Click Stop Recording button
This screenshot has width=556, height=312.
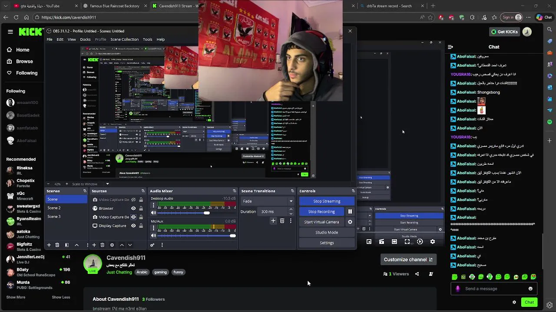click(x=321, y=211)
